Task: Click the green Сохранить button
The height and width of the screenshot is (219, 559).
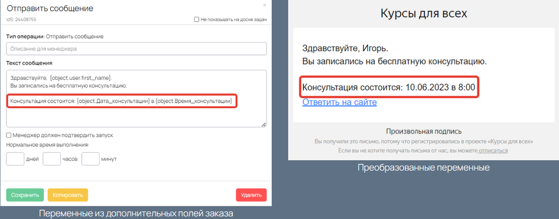Action: point(25,195)
